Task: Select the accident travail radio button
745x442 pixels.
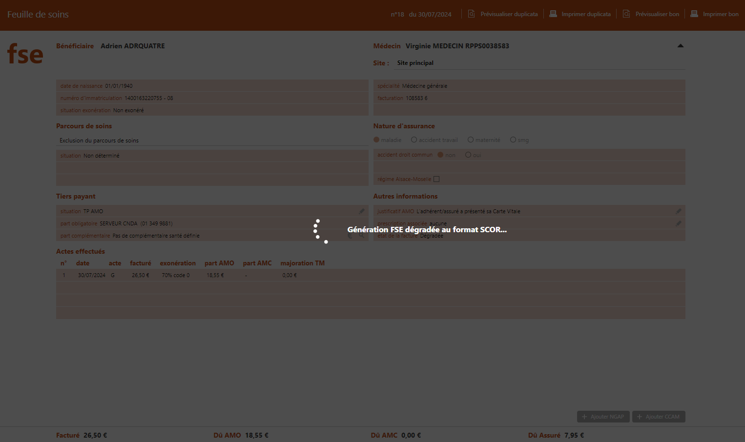Action: 414,140
